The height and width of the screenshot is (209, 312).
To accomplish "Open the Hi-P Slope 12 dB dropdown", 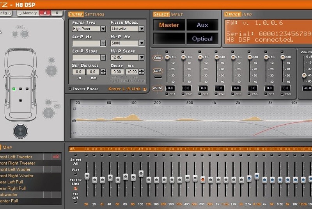I will [141, 57].
